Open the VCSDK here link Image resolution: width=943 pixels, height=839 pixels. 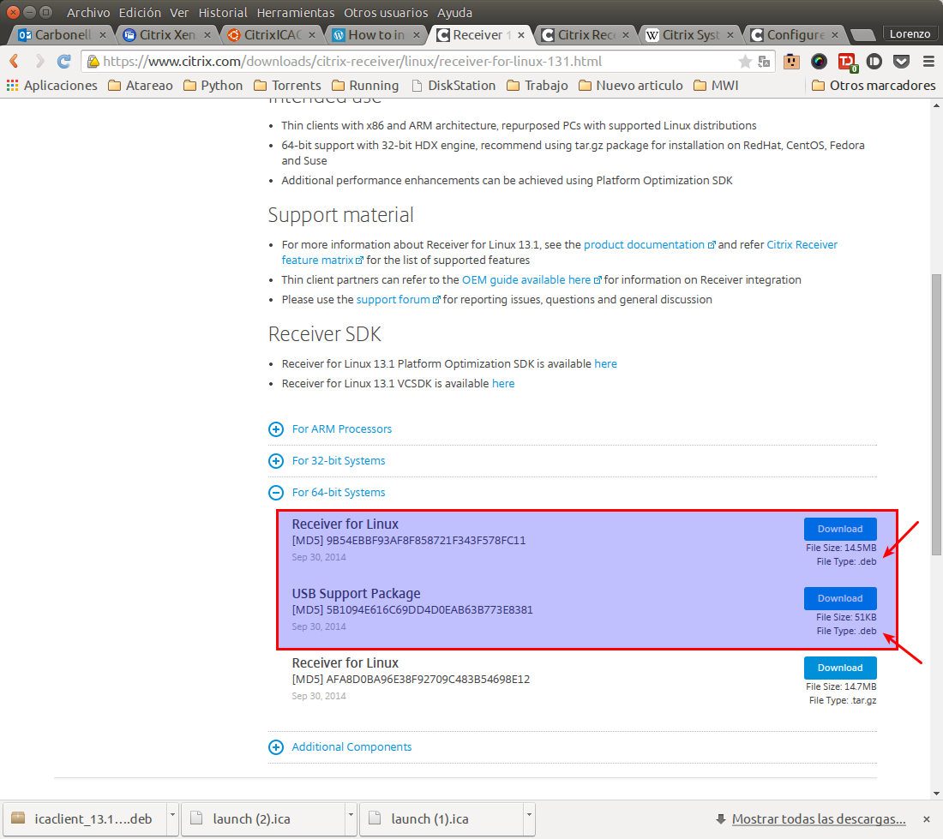(503, 383)
